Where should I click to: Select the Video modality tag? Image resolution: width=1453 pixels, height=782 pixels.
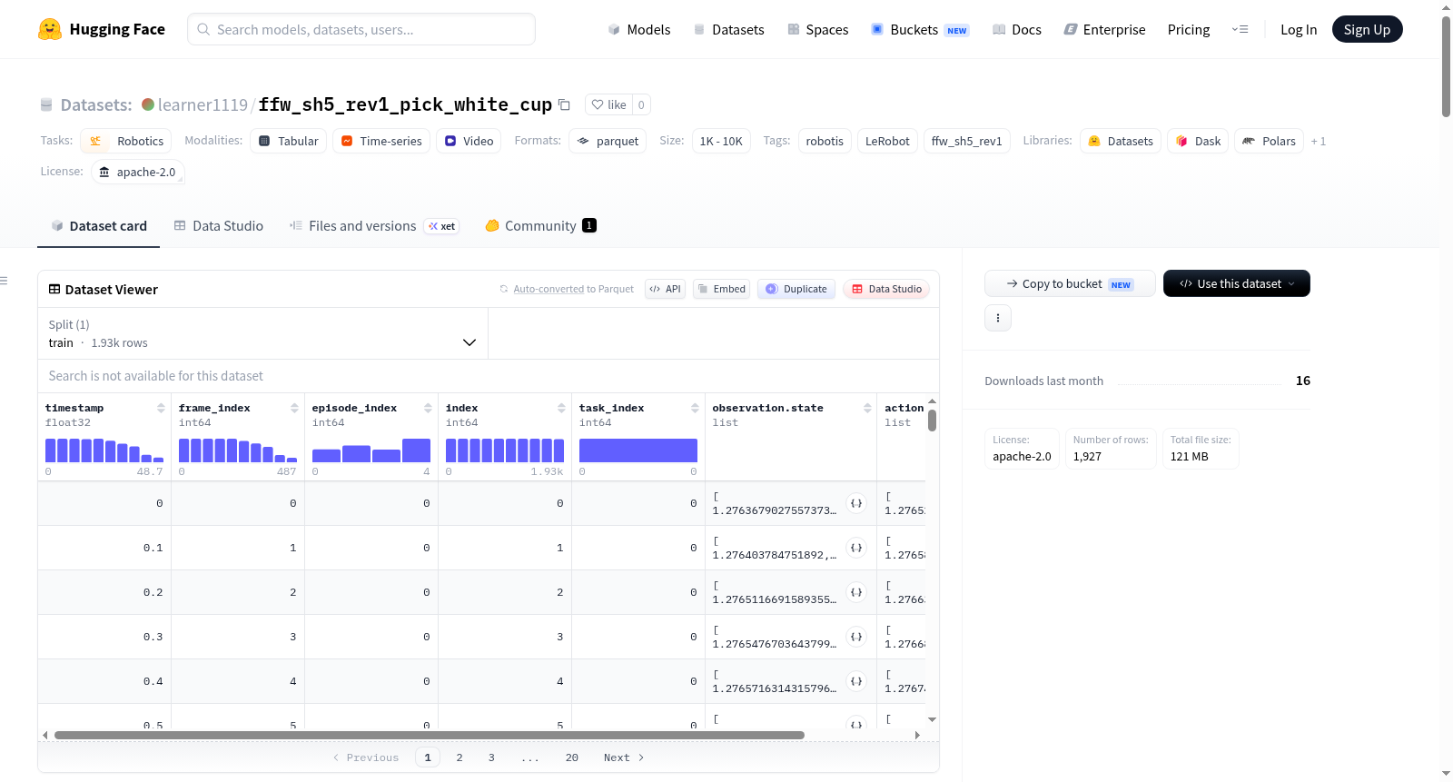(469, 141)
